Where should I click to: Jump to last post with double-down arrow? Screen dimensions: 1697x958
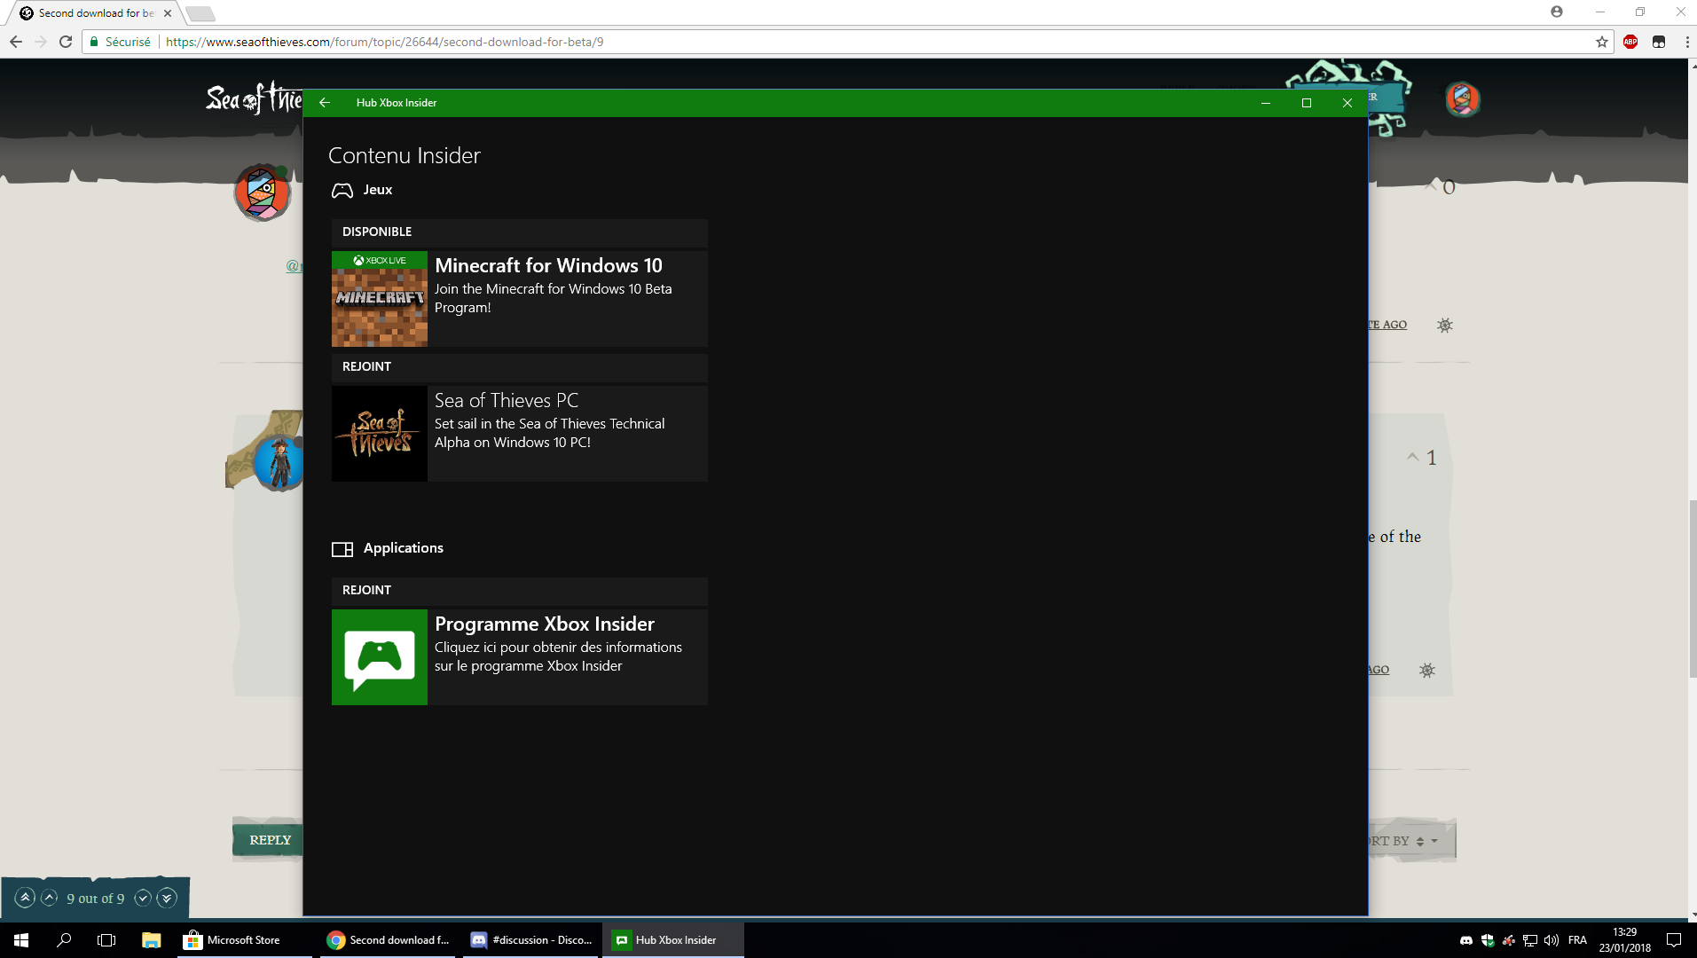[x=167, y=898]
